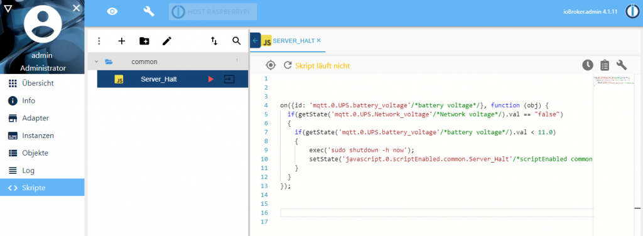The height and width of the screenshot is (236, 643).
Task: Close the SERVER_HALT tab
Action: click(x=319, y=41)
